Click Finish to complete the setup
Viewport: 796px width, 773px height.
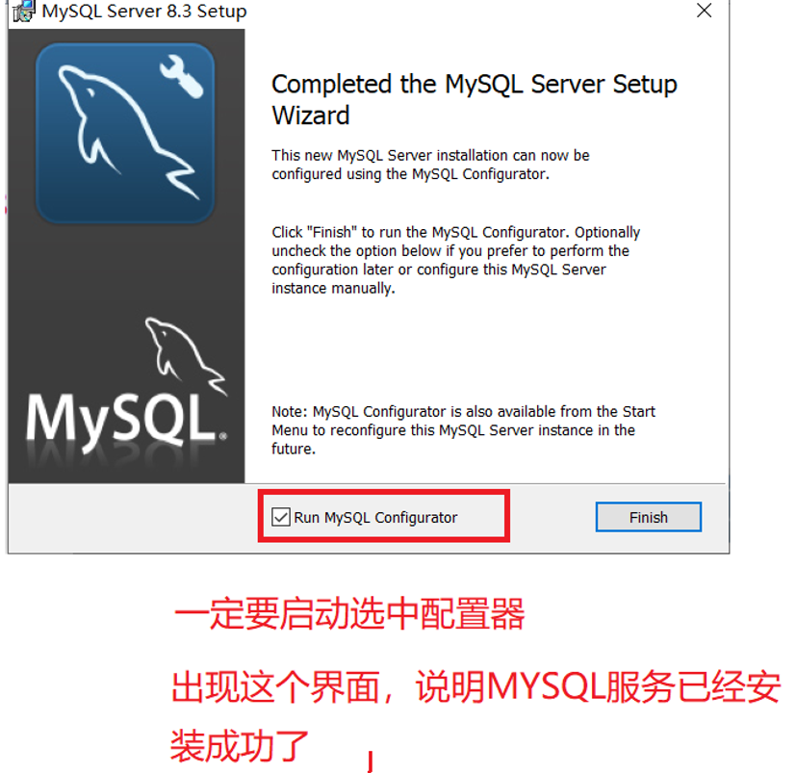click(x=649, y=517)
